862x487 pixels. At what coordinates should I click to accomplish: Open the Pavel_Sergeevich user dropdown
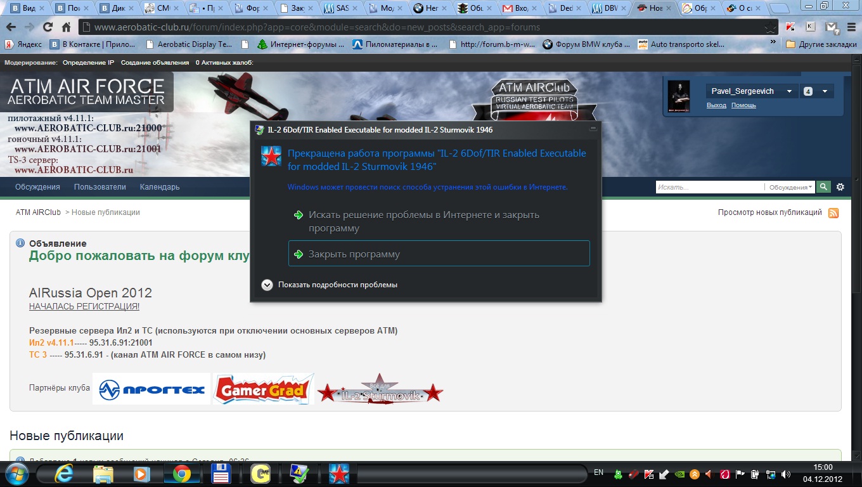(x=751, y=91)
